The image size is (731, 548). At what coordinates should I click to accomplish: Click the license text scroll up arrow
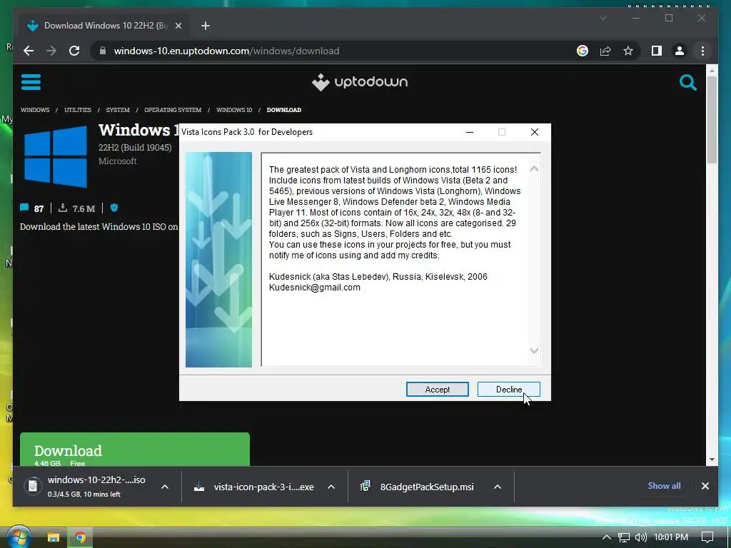point(534,168)
